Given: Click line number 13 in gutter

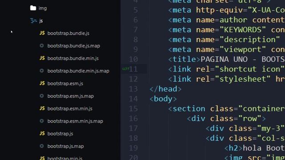Looking at the screenshot, I should tap(134, 89).
